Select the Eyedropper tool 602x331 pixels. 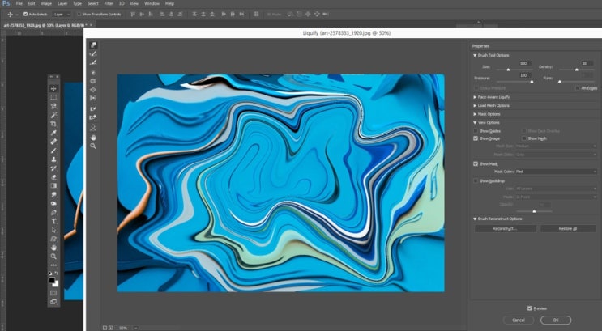click(53, 133)
